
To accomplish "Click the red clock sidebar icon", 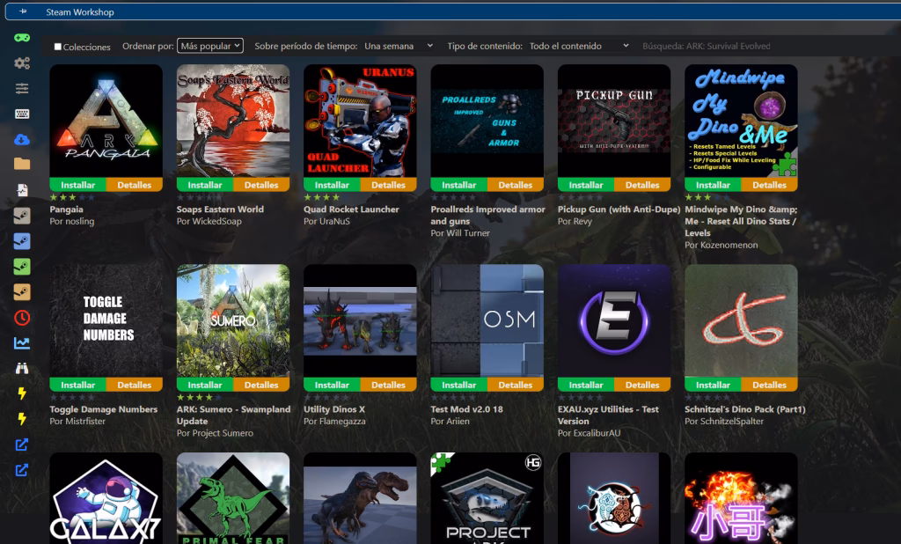I will pyautogui.click(x=22, y=318).
